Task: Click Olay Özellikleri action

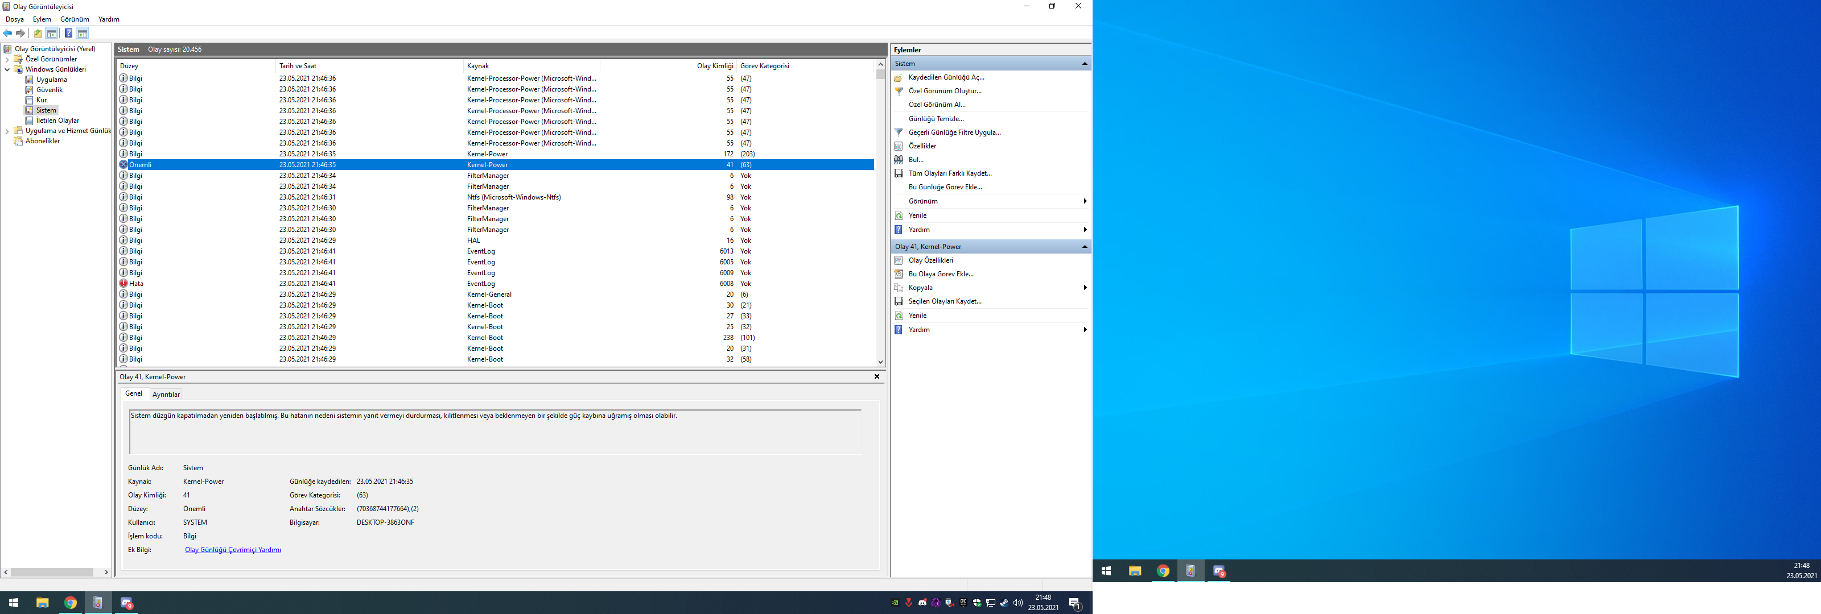Action: (930, 261)
